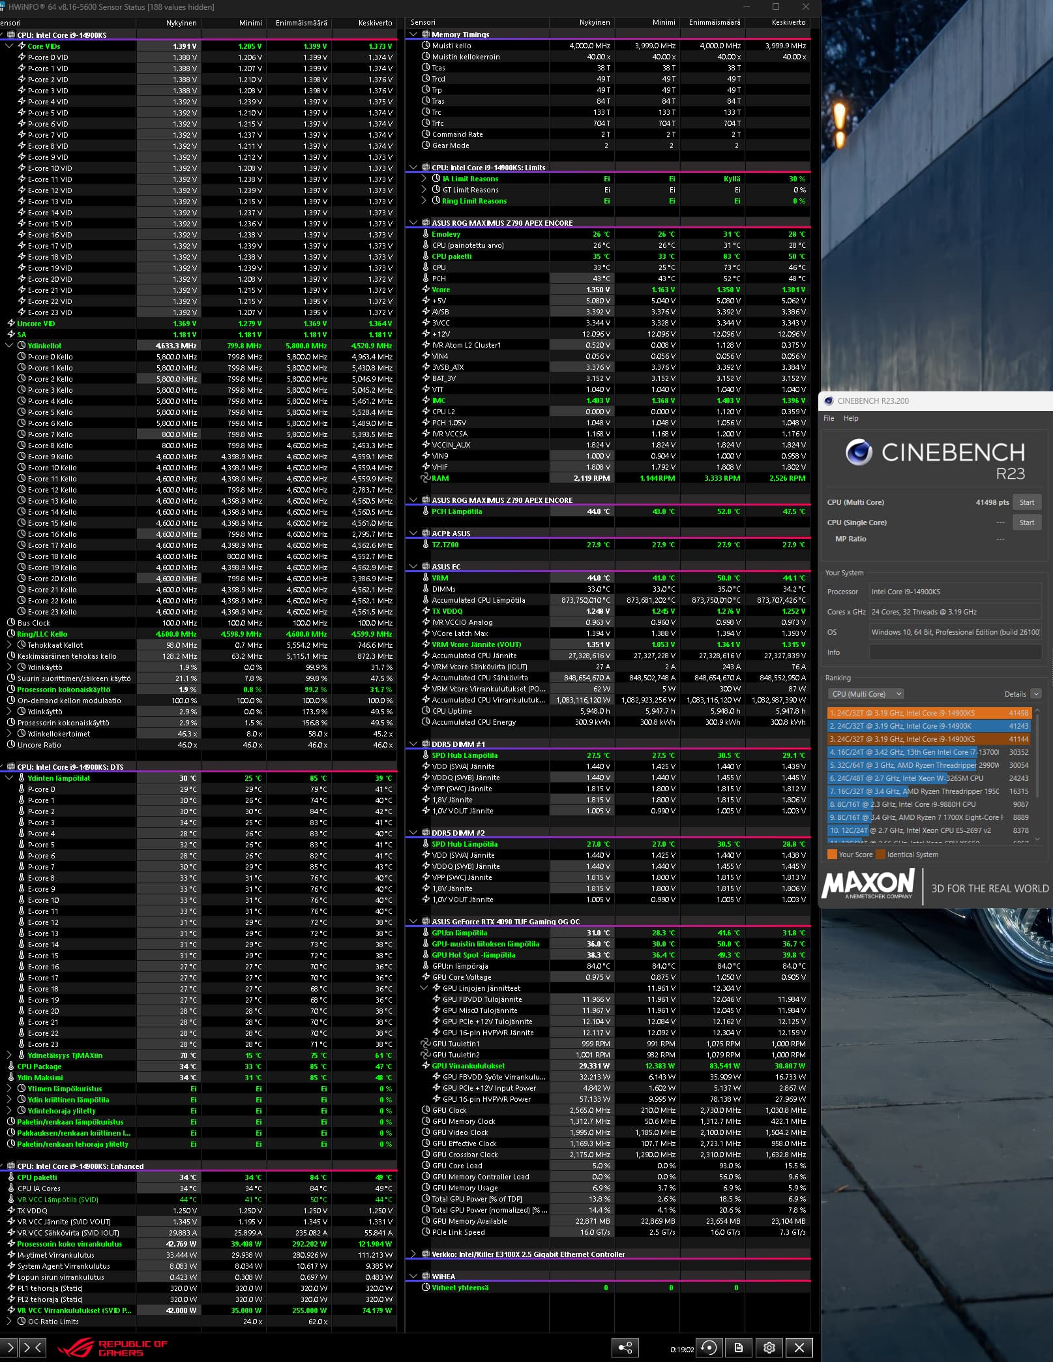This screenshot has width=1053, height=1362.
Task: Start the CPU (Single Core) benchmark
Action: (x=1027, y=522)
